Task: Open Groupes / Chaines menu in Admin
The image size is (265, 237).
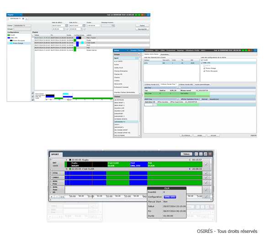Action: click(x=137, y=50)
